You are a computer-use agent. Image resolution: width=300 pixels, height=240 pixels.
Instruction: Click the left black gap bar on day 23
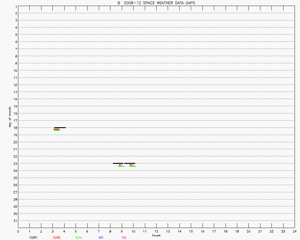[118, 163]
